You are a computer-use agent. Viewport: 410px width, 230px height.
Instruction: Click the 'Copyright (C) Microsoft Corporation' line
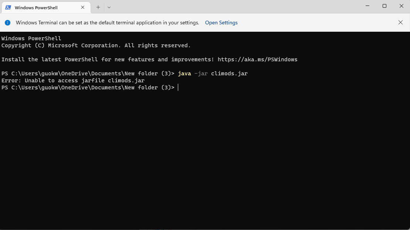[96, 45]
